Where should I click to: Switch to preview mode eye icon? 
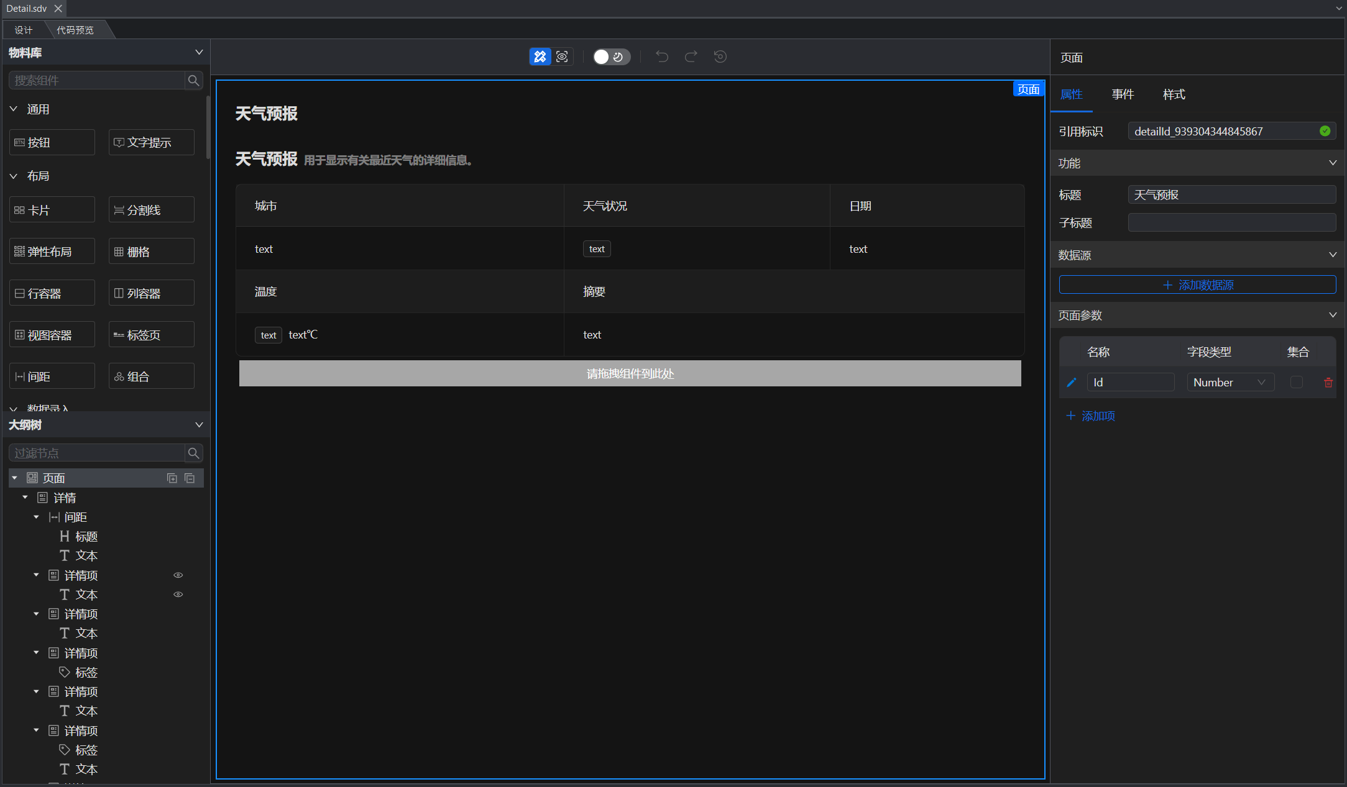(x=562, y=57)
